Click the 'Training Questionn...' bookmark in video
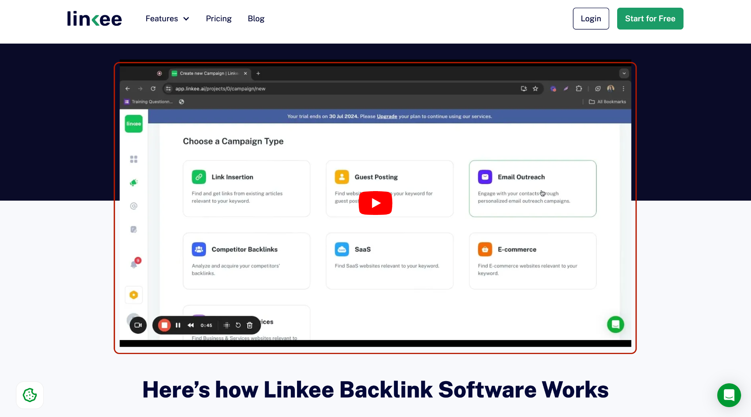 (x=149, y=102)
